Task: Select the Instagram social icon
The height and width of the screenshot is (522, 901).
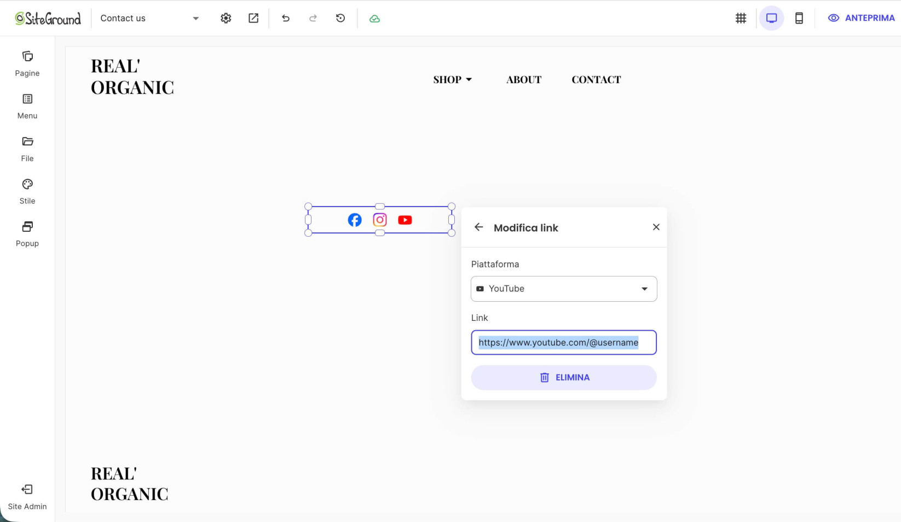Action: [x=380, y=220]
